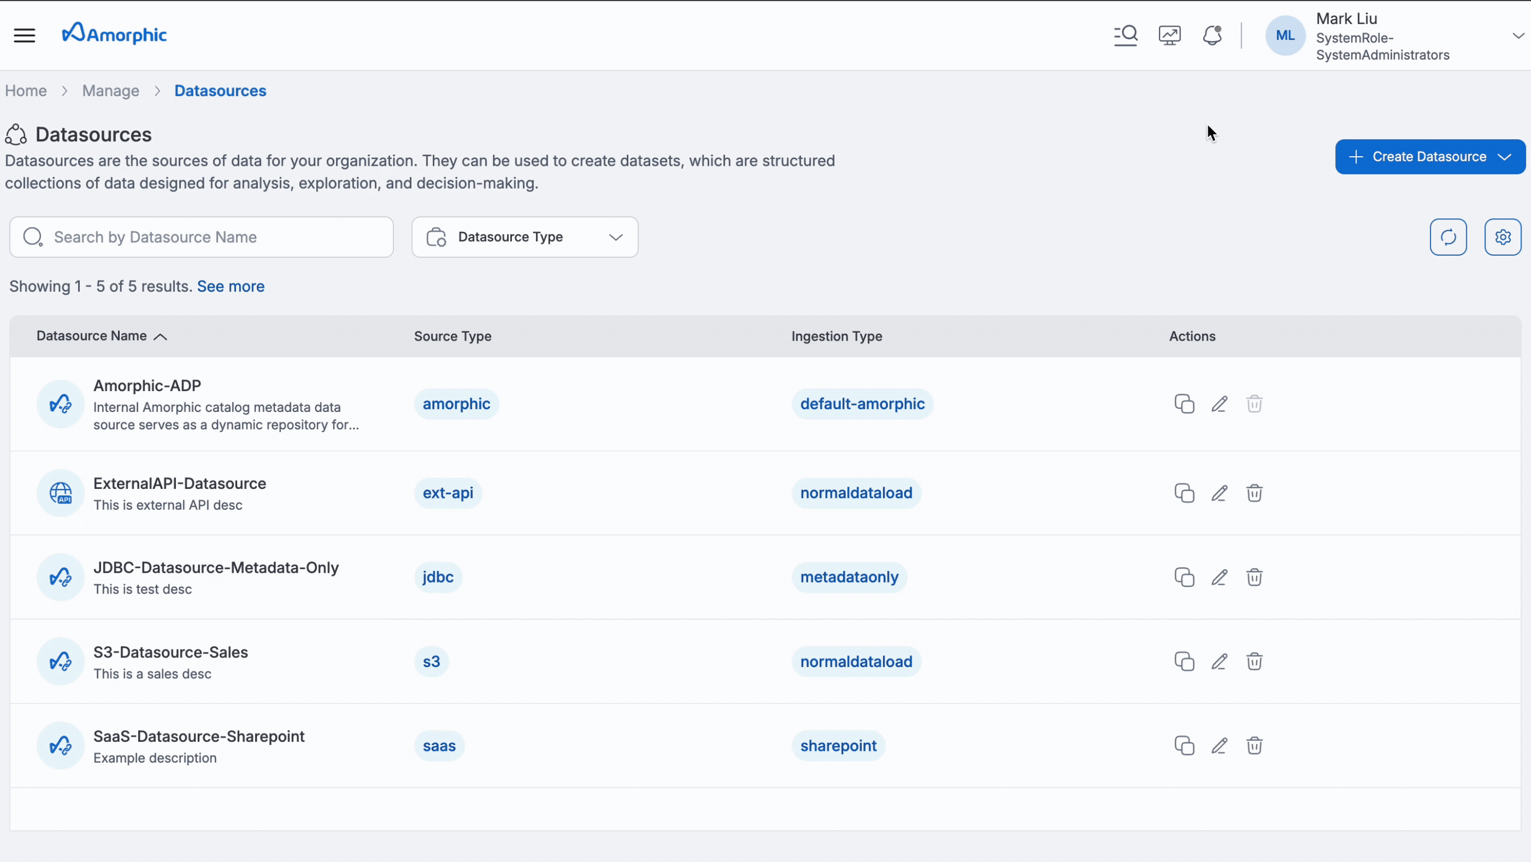Open the table settings gear icon

(x=1503, y=236)
